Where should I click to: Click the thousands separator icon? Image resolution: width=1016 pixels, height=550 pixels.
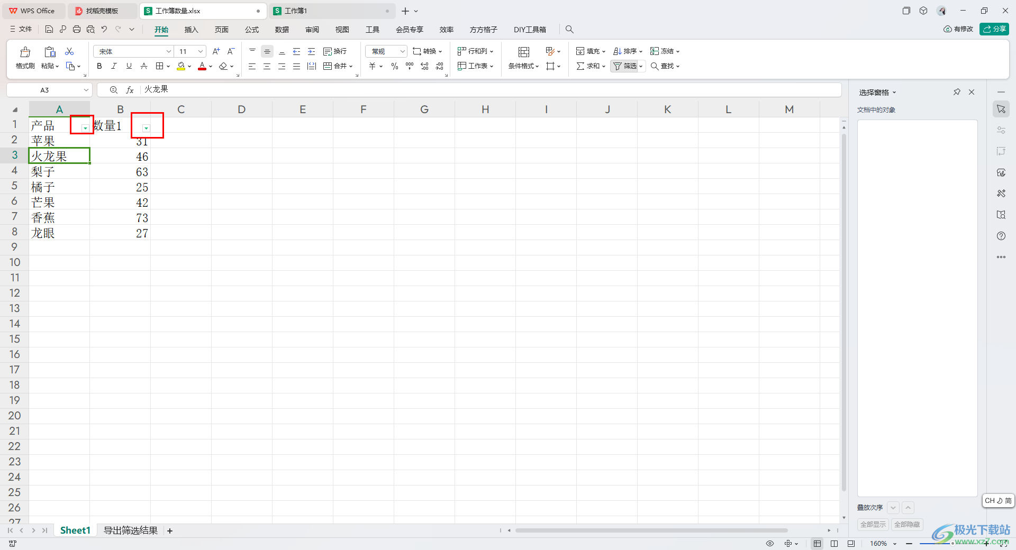(410, 66)
